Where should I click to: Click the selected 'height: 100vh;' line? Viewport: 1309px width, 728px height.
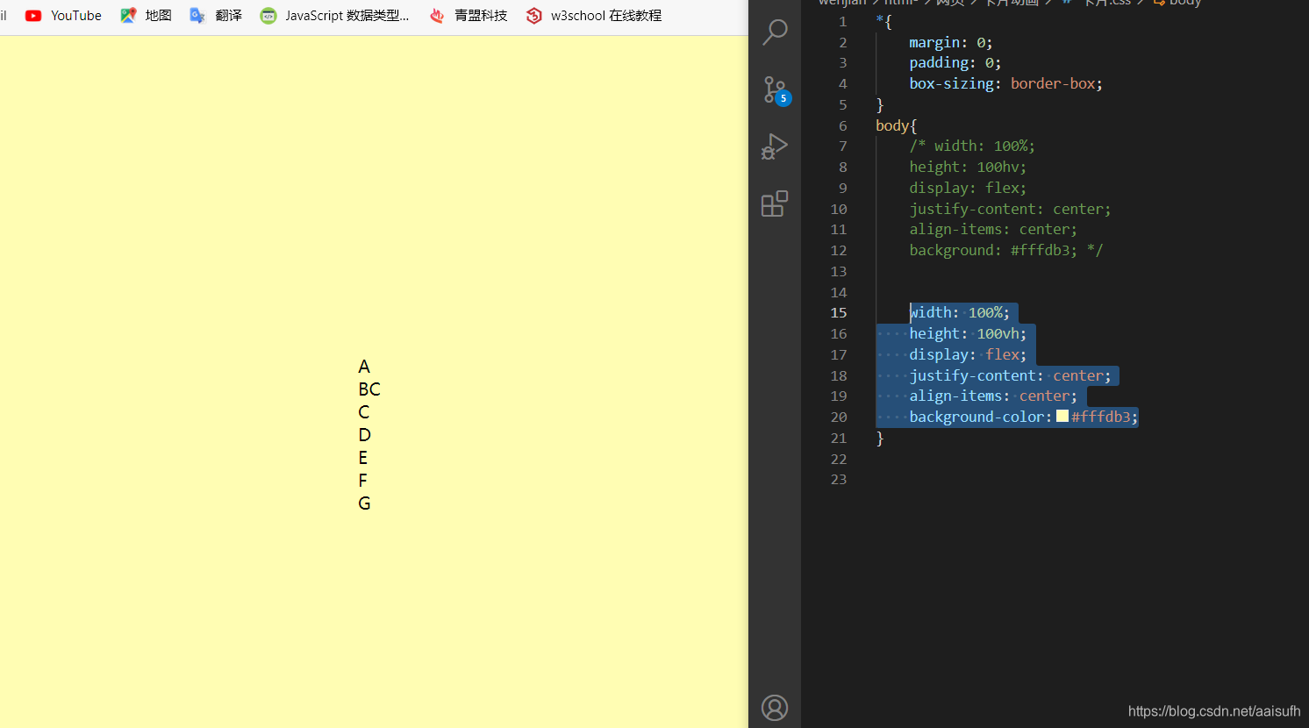[968, 334]
